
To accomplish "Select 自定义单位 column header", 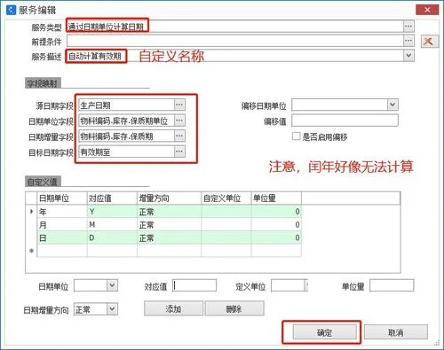I will click(226, 198).
